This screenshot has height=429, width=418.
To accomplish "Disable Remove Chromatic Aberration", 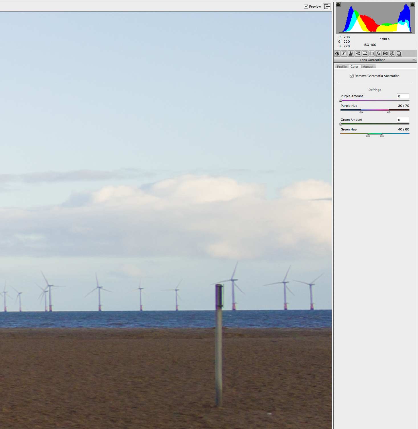I will pos(352,76).
